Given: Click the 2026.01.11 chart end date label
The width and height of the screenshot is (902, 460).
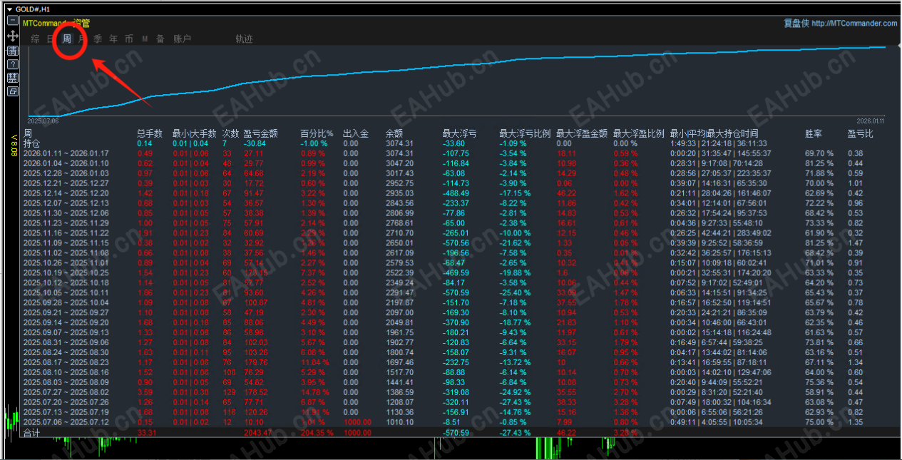Looking at the screenshot, I should [871, 121].
